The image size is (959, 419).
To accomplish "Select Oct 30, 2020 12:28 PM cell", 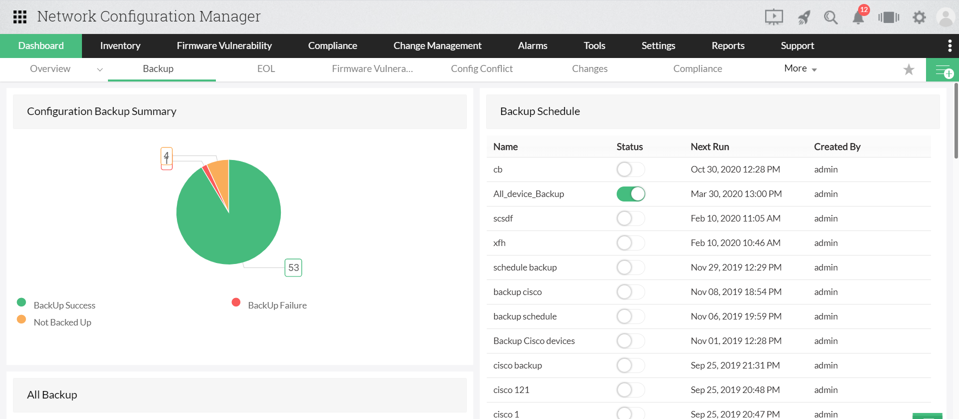I will [x=735, y=169].
